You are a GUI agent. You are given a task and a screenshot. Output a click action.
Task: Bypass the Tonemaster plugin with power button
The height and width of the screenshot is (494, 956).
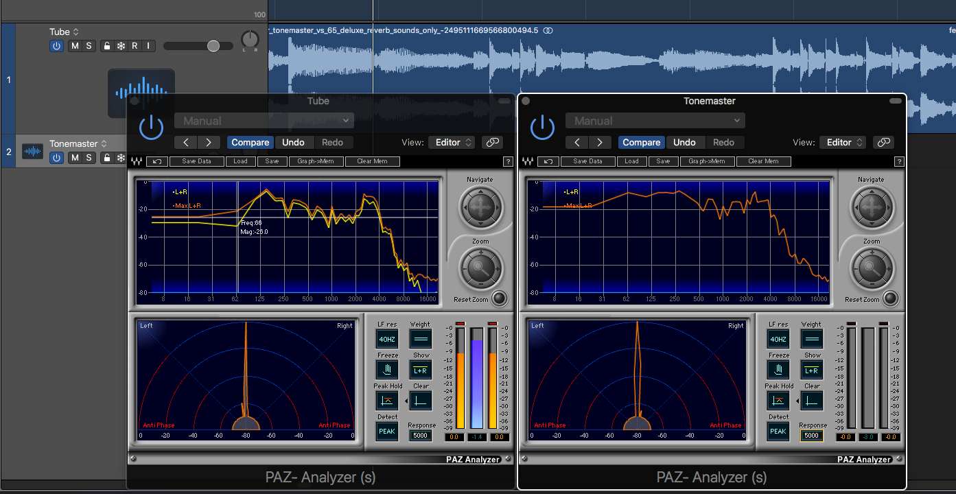tap(542, 128)
